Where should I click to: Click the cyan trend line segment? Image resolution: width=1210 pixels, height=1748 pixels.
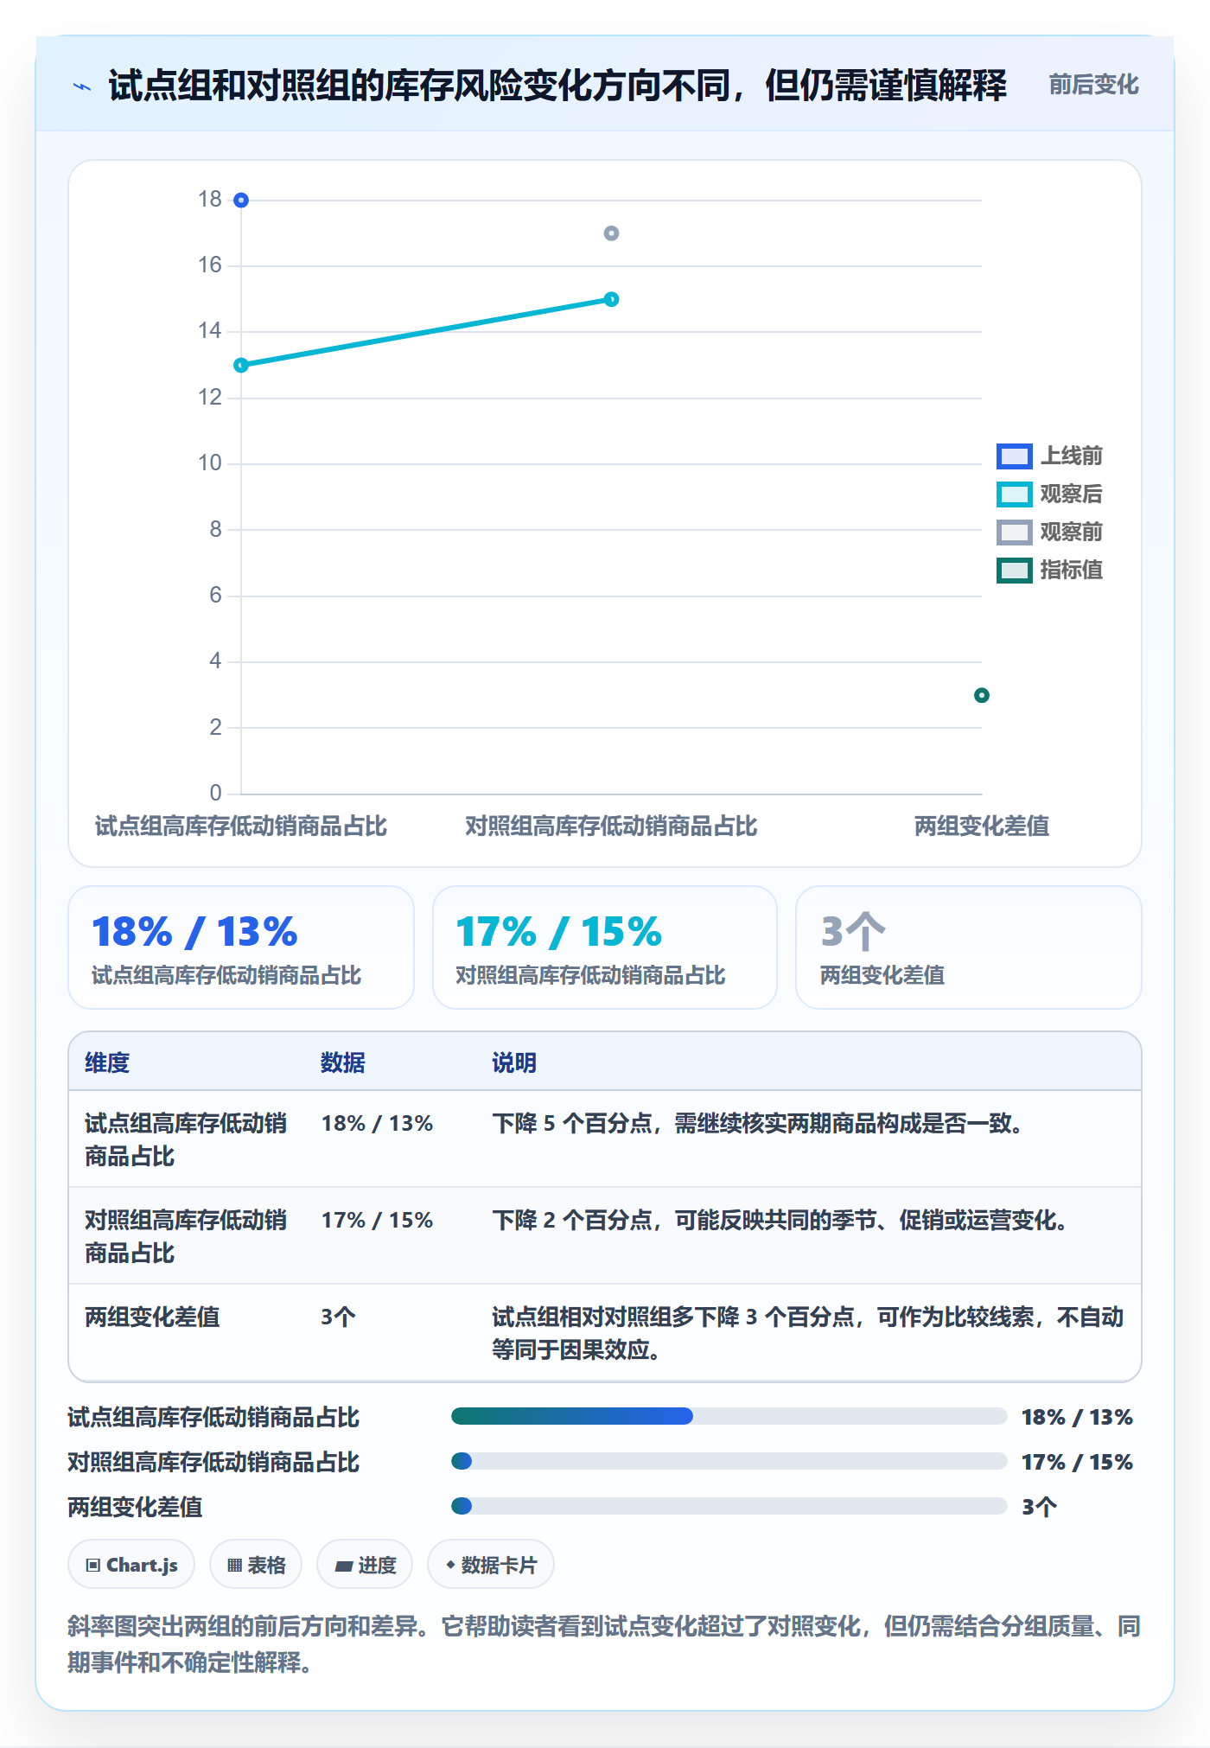point(426,332)
